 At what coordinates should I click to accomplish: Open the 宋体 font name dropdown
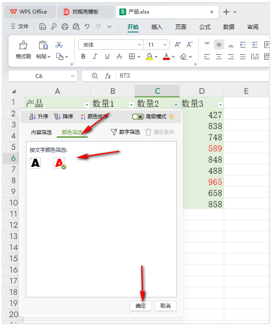click(111, 45)
